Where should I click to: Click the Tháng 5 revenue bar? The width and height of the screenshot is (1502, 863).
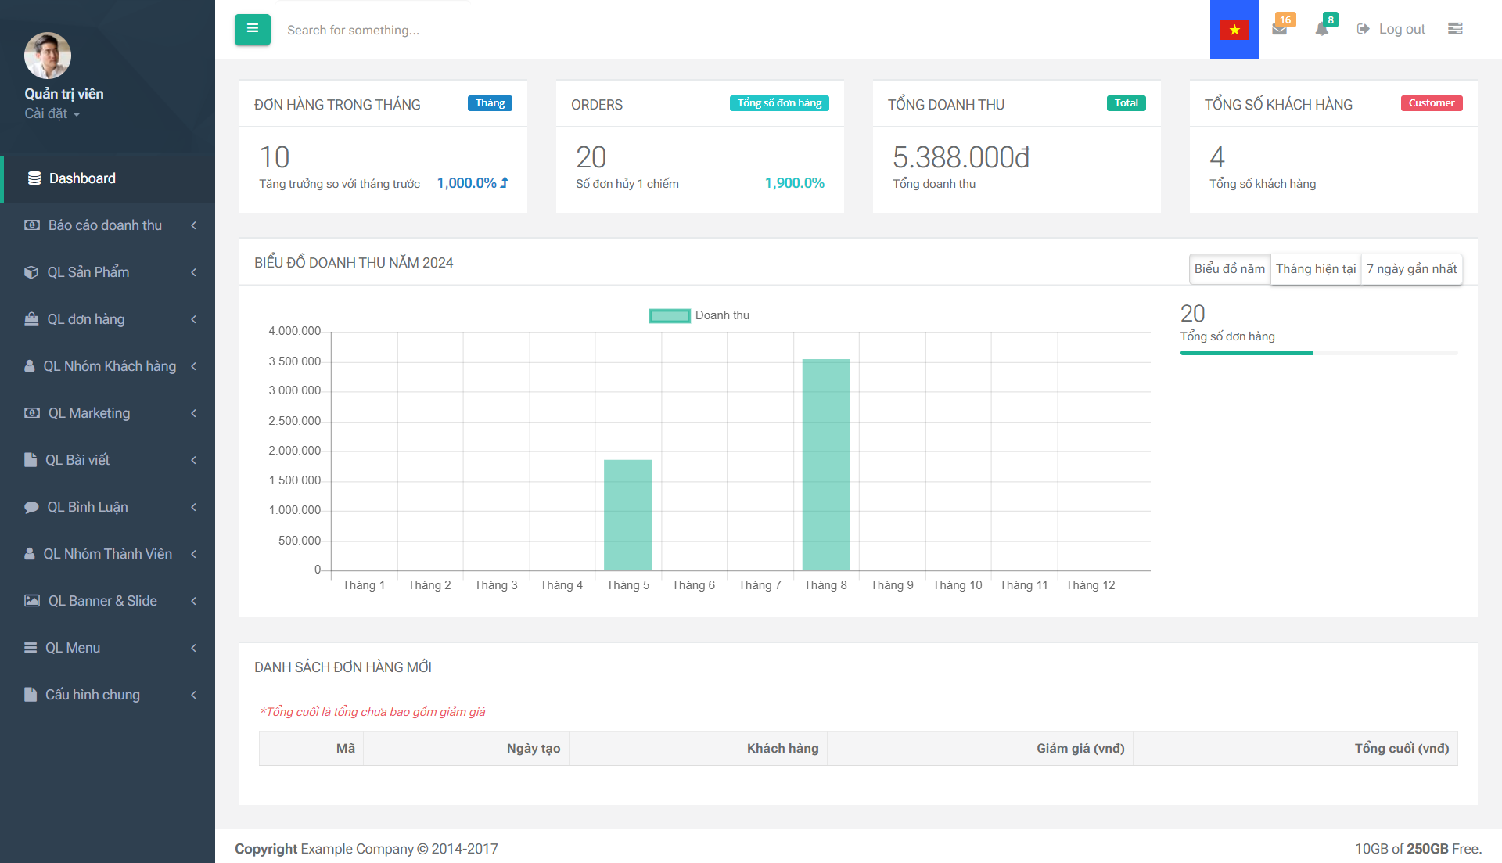(627, 515)
